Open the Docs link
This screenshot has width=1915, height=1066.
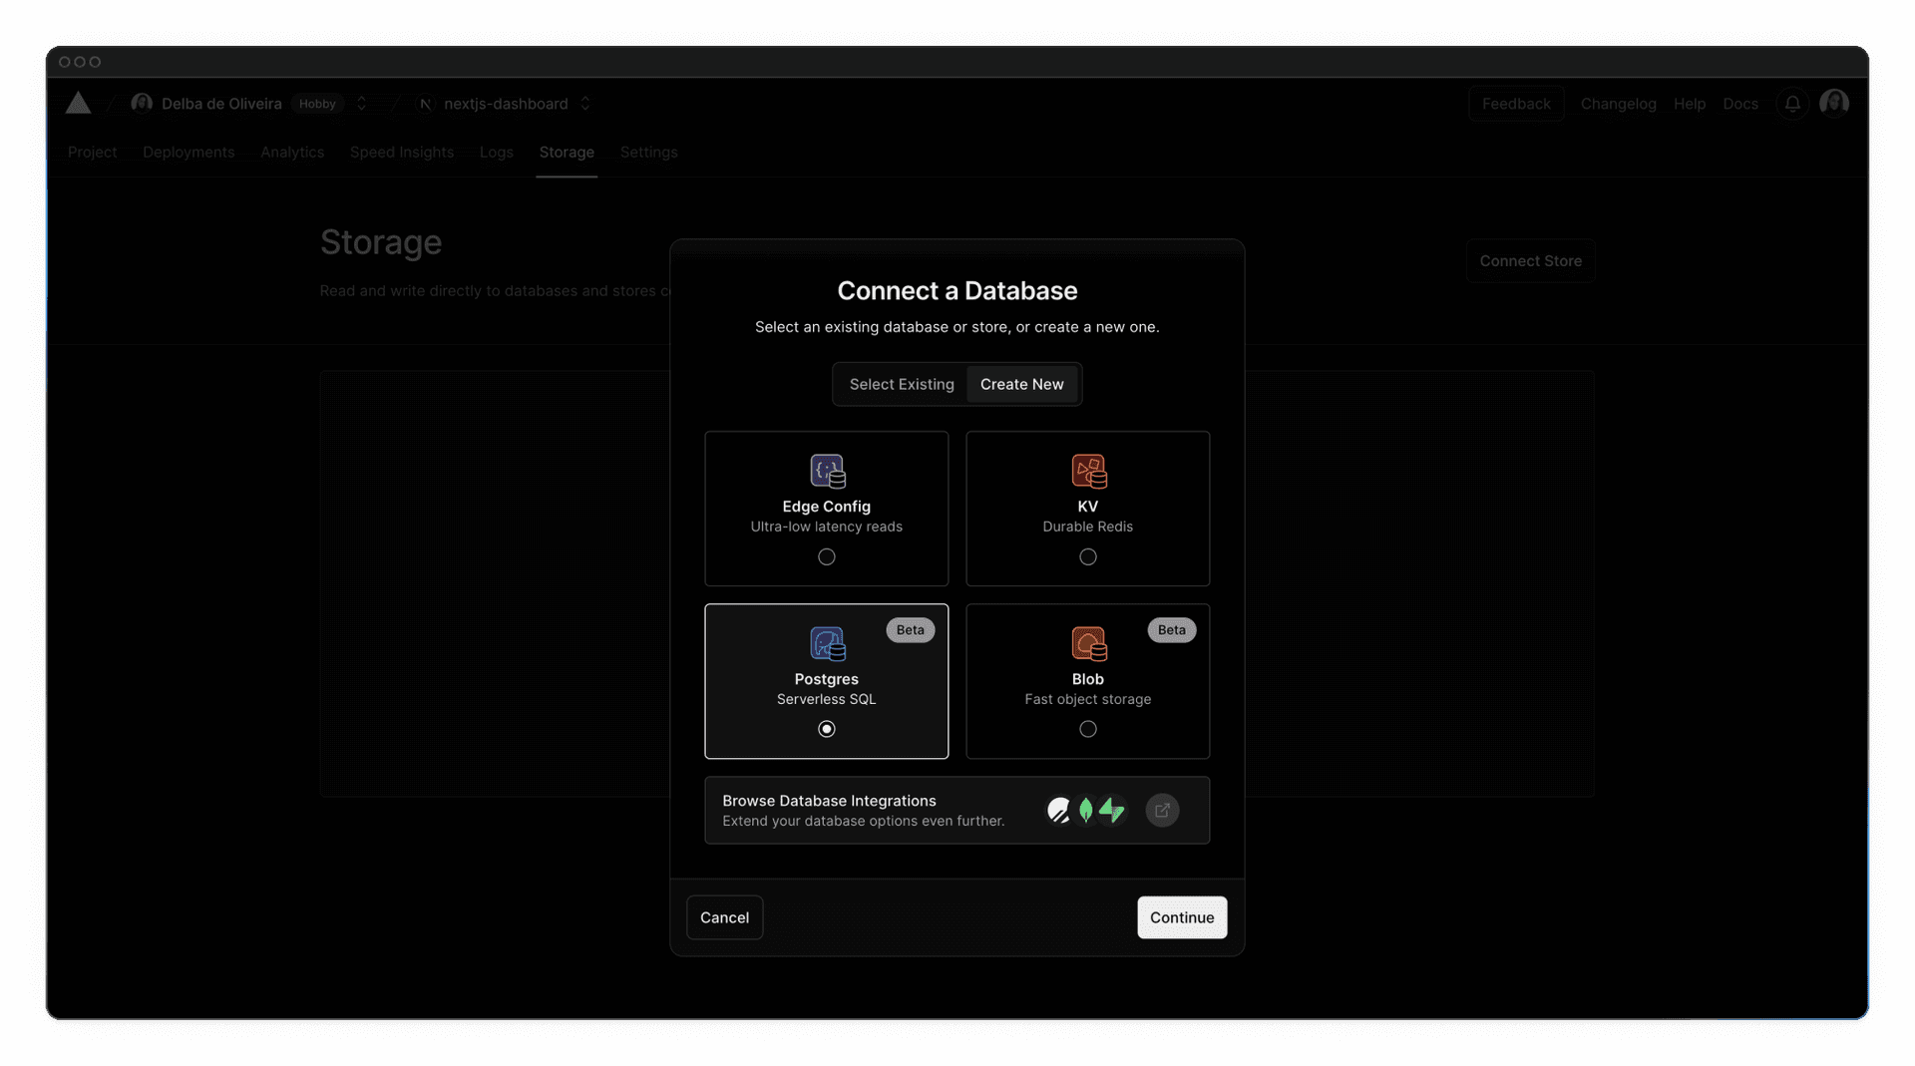point(1740,104)
